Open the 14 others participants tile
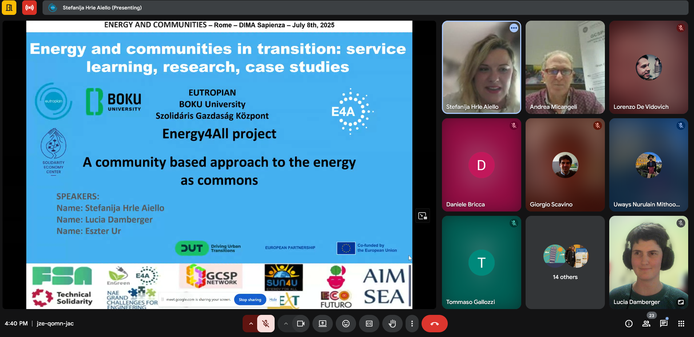Image resolution: width=694 pixels, height=337 pixels. 565,262
